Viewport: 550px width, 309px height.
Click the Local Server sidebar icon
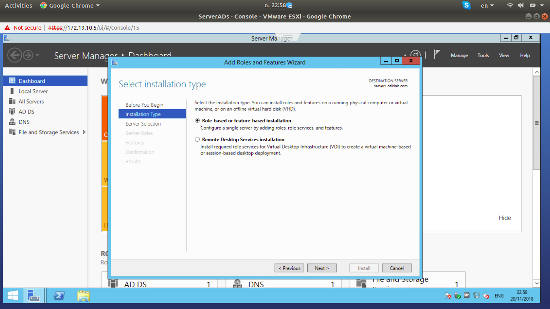[12, 91]
